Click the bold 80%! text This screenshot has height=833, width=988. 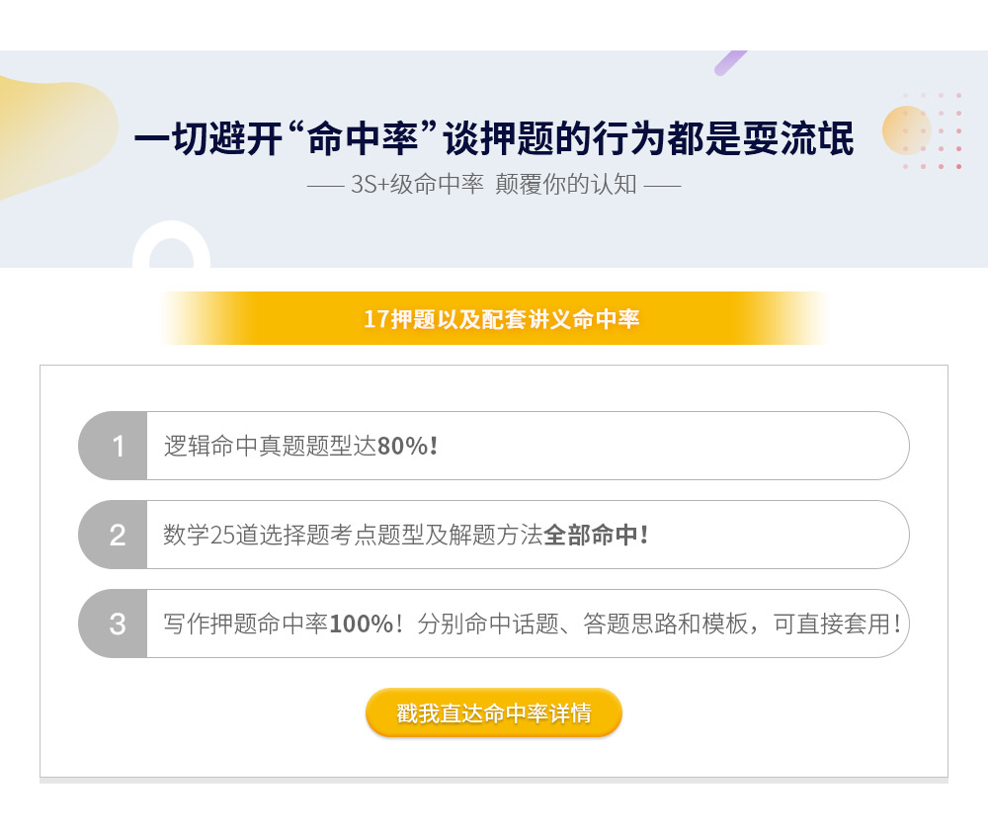[407, 446]
